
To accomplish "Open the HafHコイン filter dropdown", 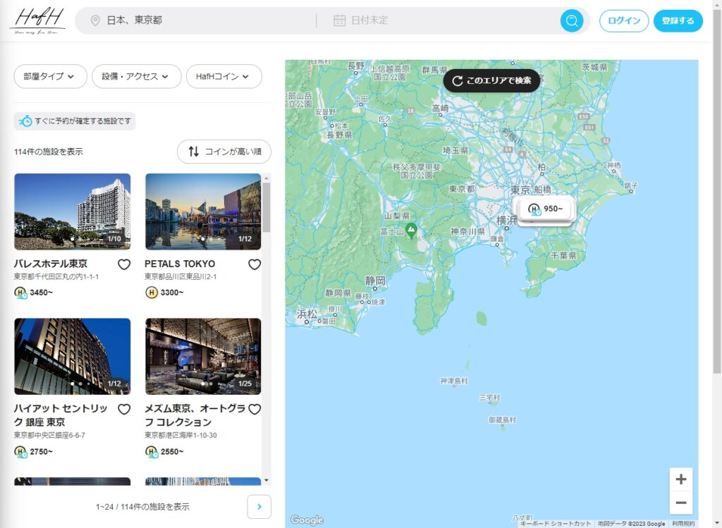I will 224,76.
